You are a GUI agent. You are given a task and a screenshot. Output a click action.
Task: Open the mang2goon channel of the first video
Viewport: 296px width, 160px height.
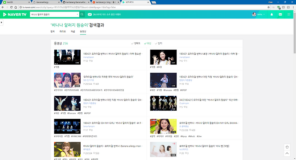coord(88,57)
